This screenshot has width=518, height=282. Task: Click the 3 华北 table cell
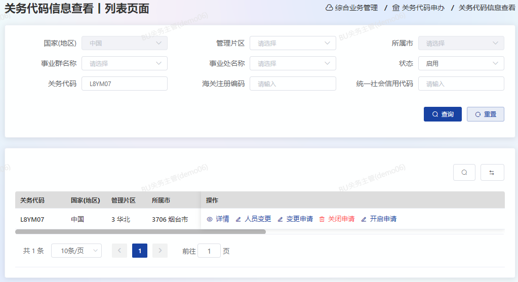coord(121,220)
